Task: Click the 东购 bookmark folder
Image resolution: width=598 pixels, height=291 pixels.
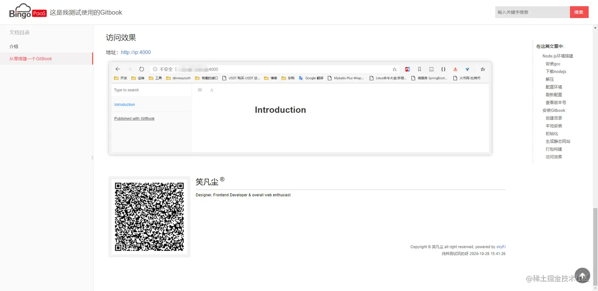Action: click(x=288, y=78)
